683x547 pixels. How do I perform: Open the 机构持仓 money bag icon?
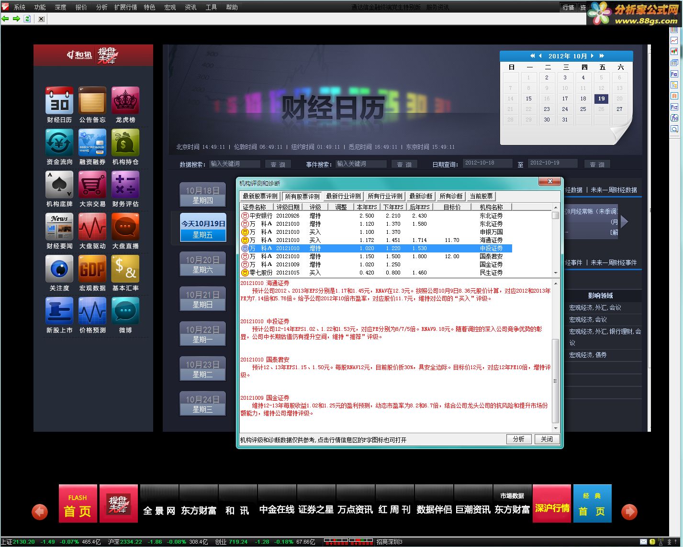click(x=125, y=142)
